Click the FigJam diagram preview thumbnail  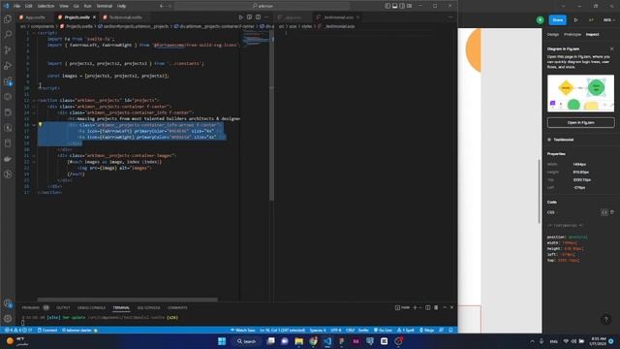pyautogui.click(x=581, y=93)
